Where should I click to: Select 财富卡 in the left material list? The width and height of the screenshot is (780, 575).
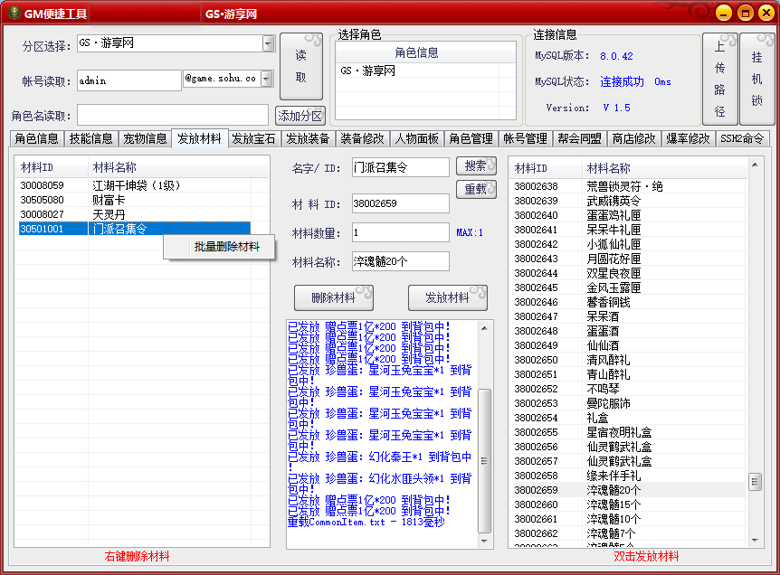pyautogui.click(x=109, y=200)
